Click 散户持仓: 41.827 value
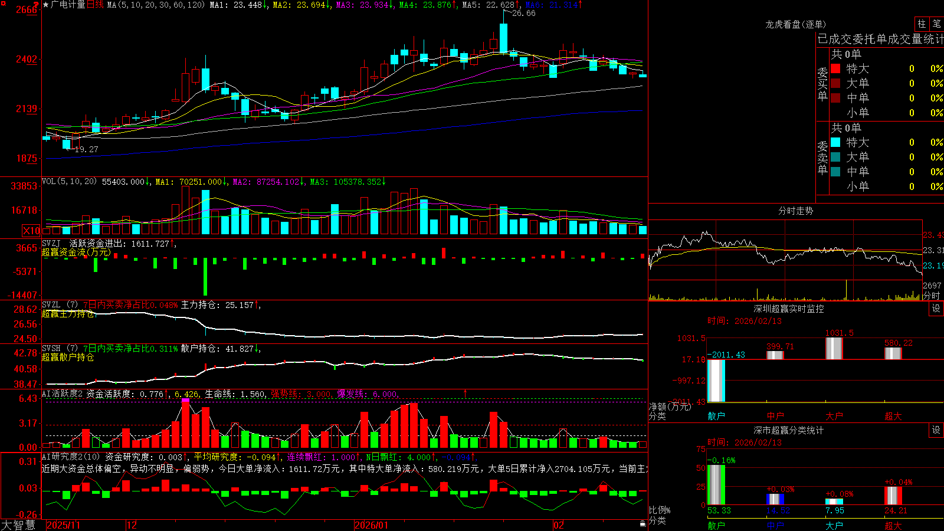Image resolution: width=944 pixels, height=531 pixels. 217,349
